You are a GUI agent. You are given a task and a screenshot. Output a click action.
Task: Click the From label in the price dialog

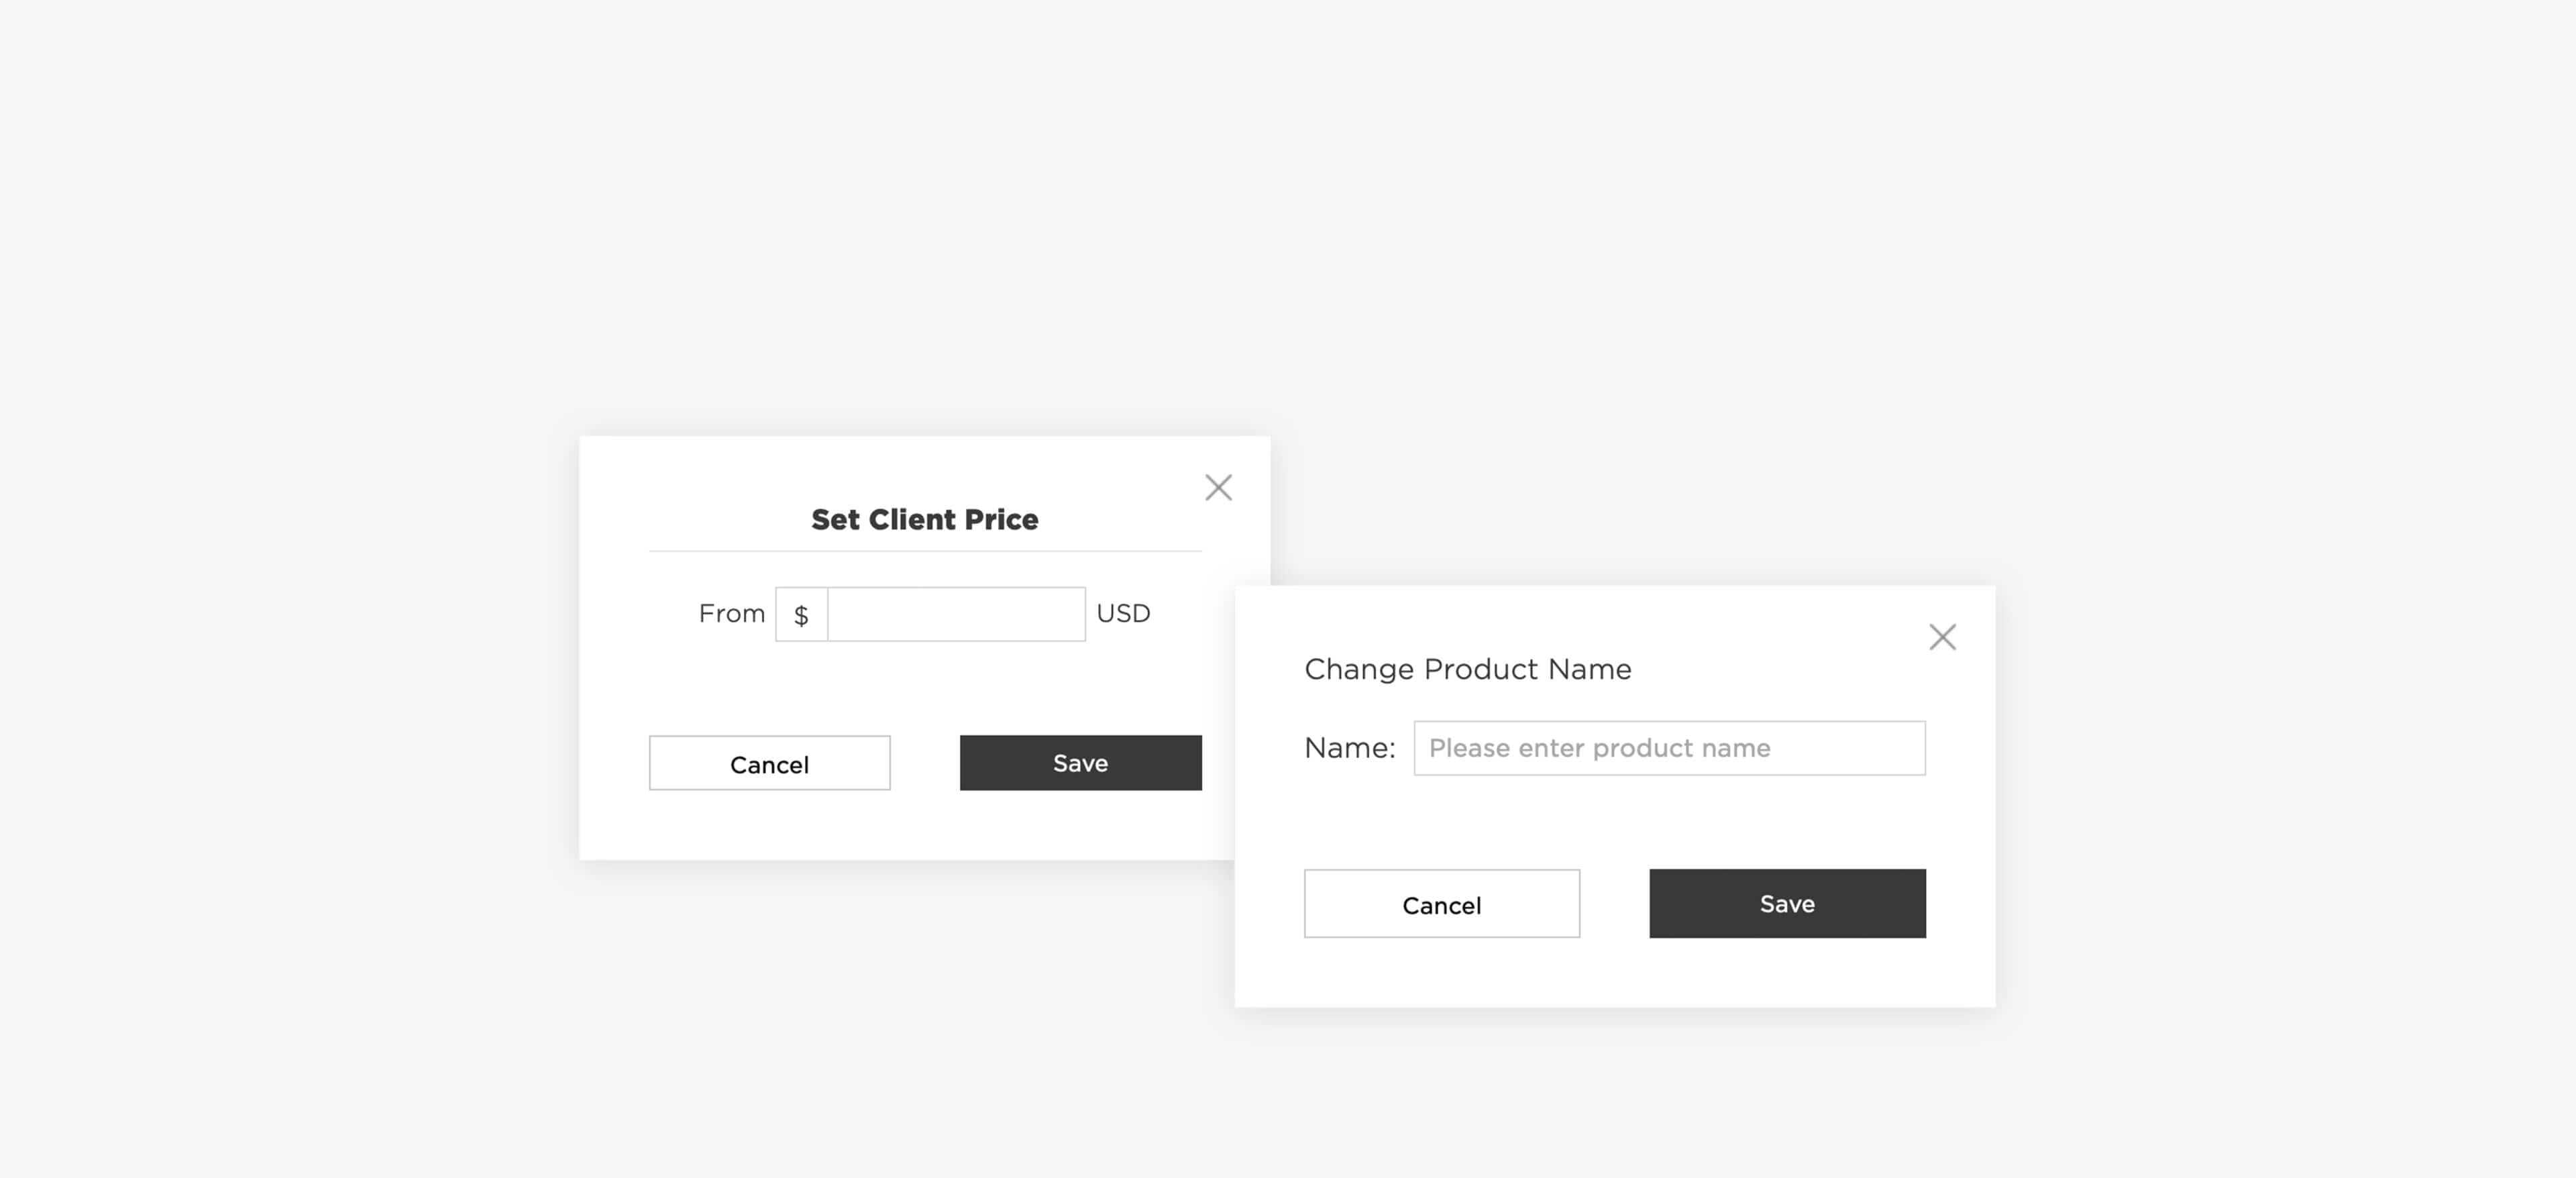(731, 613)
